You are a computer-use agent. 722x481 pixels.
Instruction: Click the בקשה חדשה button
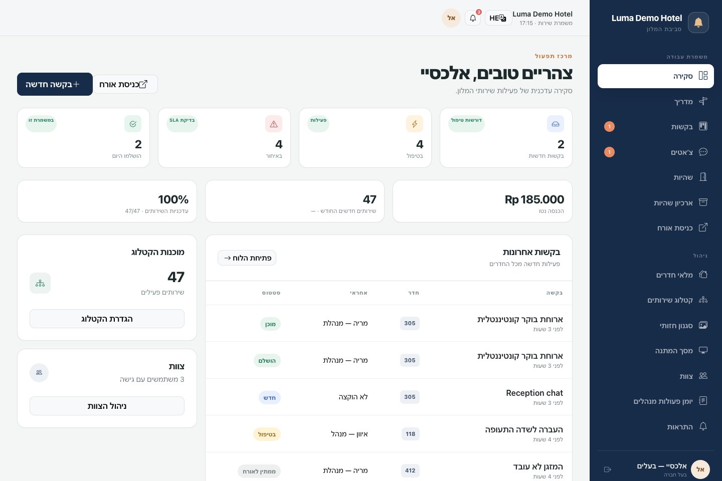click(55, 84)
